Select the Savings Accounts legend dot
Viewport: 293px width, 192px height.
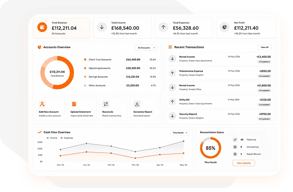(85, 77)
